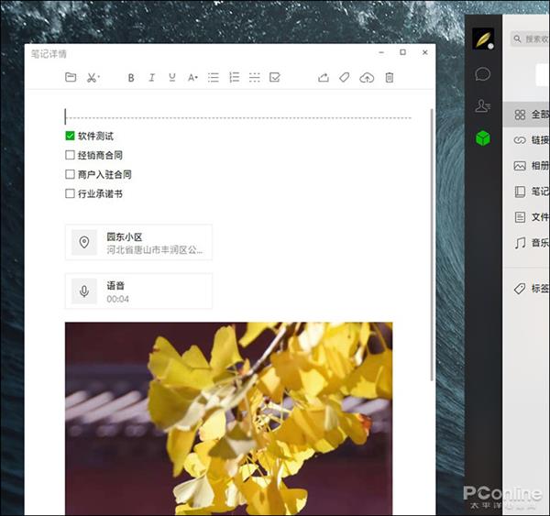
Task: Open the green favorites cube icon
Action: (483, 137)
